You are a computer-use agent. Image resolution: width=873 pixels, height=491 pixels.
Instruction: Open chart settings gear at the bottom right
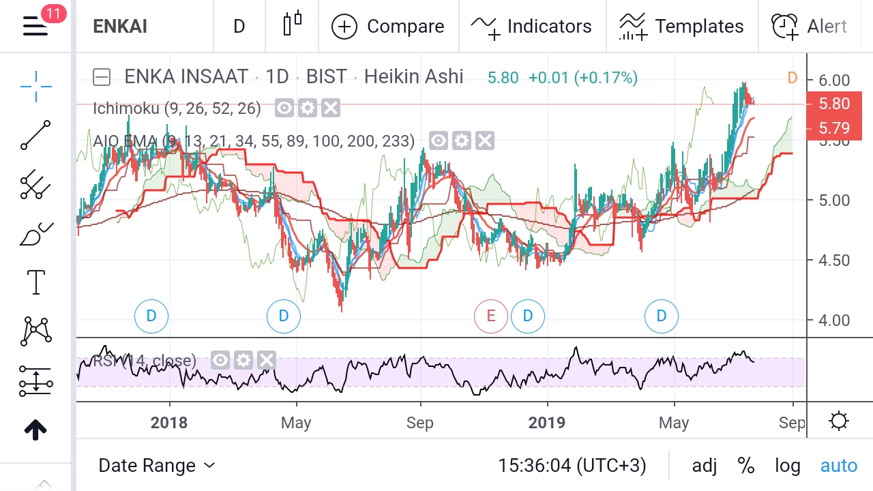point(839,421)
